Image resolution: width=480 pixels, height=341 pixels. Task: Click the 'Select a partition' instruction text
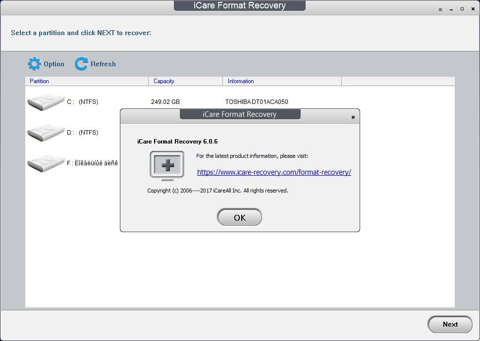[x=81, y=33]
